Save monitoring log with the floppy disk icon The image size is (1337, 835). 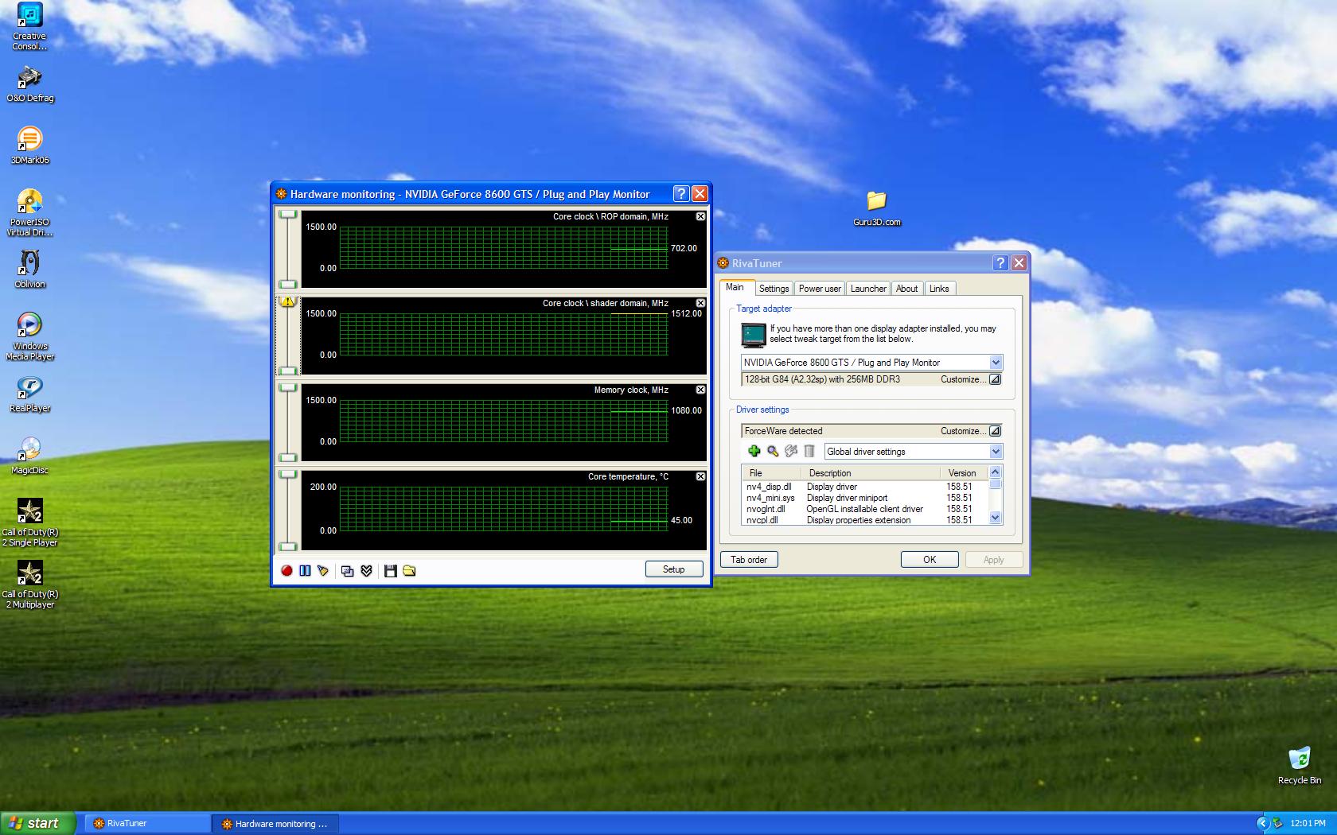point(391,571)
